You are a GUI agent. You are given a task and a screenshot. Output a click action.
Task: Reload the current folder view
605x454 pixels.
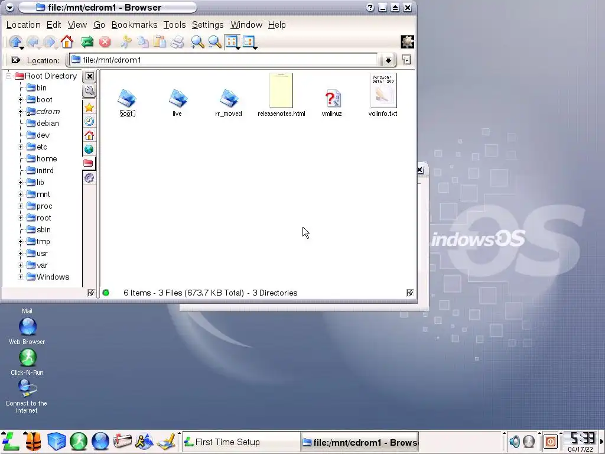pos(87,42)
